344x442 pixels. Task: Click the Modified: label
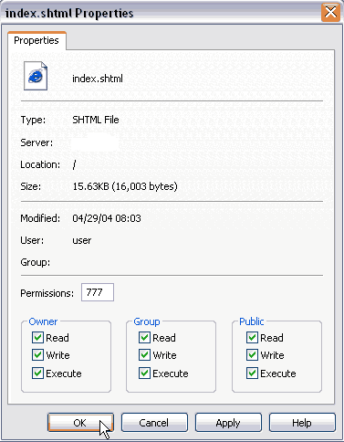click(x=40, y=218)
